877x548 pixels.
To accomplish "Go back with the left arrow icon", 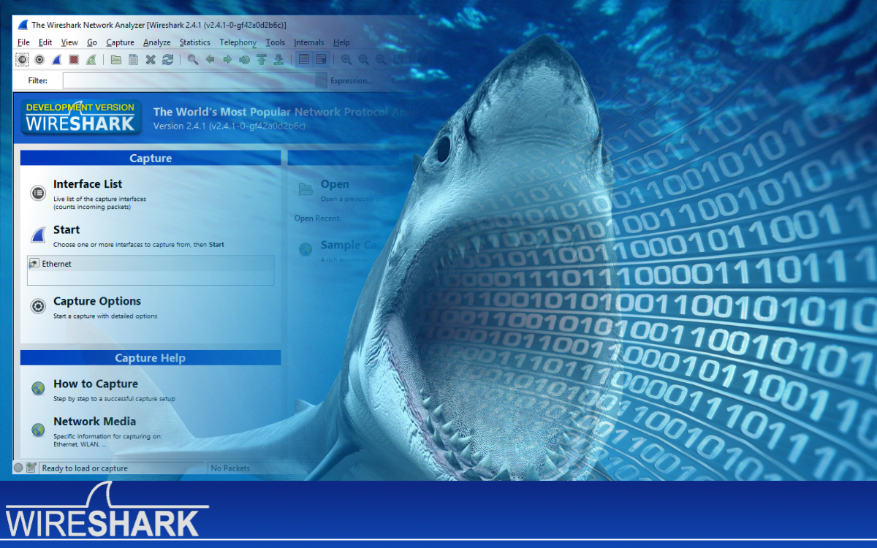I will click(210, 60).
